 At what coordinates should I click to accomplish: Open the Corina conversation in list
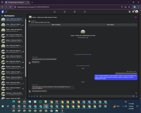coord(12,20)
